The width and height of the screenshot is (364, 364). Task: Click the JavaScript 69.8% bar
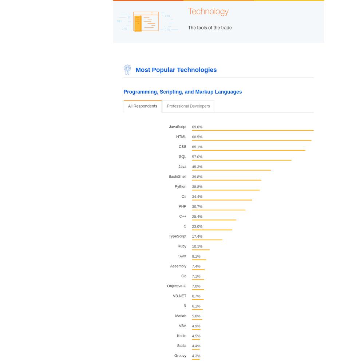pyautogui.click(x=253, y=130)
